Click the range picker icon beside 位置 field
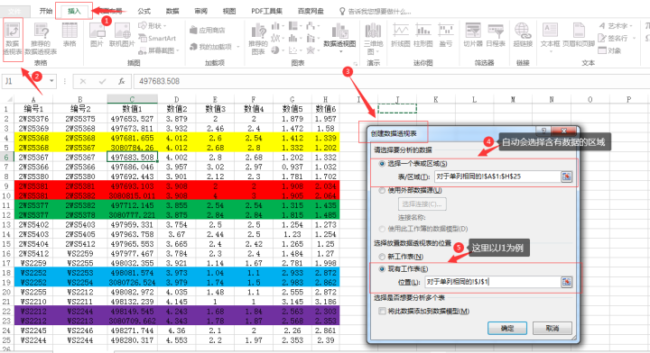Viewport: 650px width, 353px height. tap(566, 282)
